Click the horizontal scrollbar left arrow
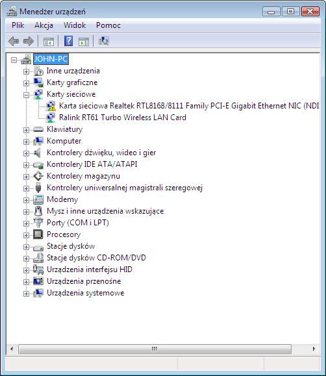 click(x=12, y=349)
